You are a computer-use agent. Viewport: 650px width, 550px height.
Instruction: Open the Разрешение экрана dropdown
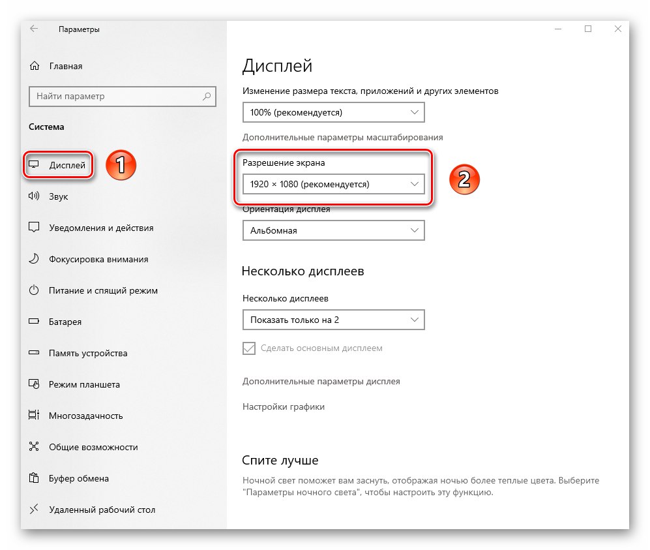[333, 184]
